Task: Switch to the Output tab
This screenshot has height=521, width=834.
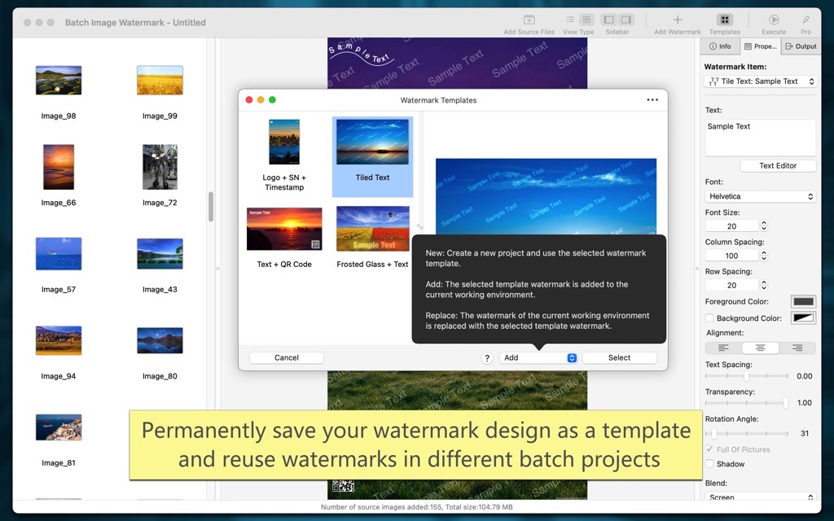Action: click(x=801, y=46)
